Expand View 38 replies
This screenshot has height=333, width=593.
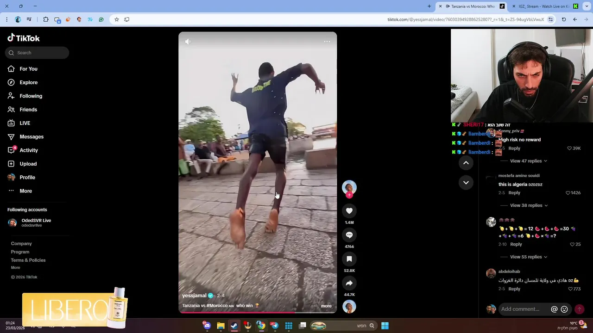coord(529,205)
